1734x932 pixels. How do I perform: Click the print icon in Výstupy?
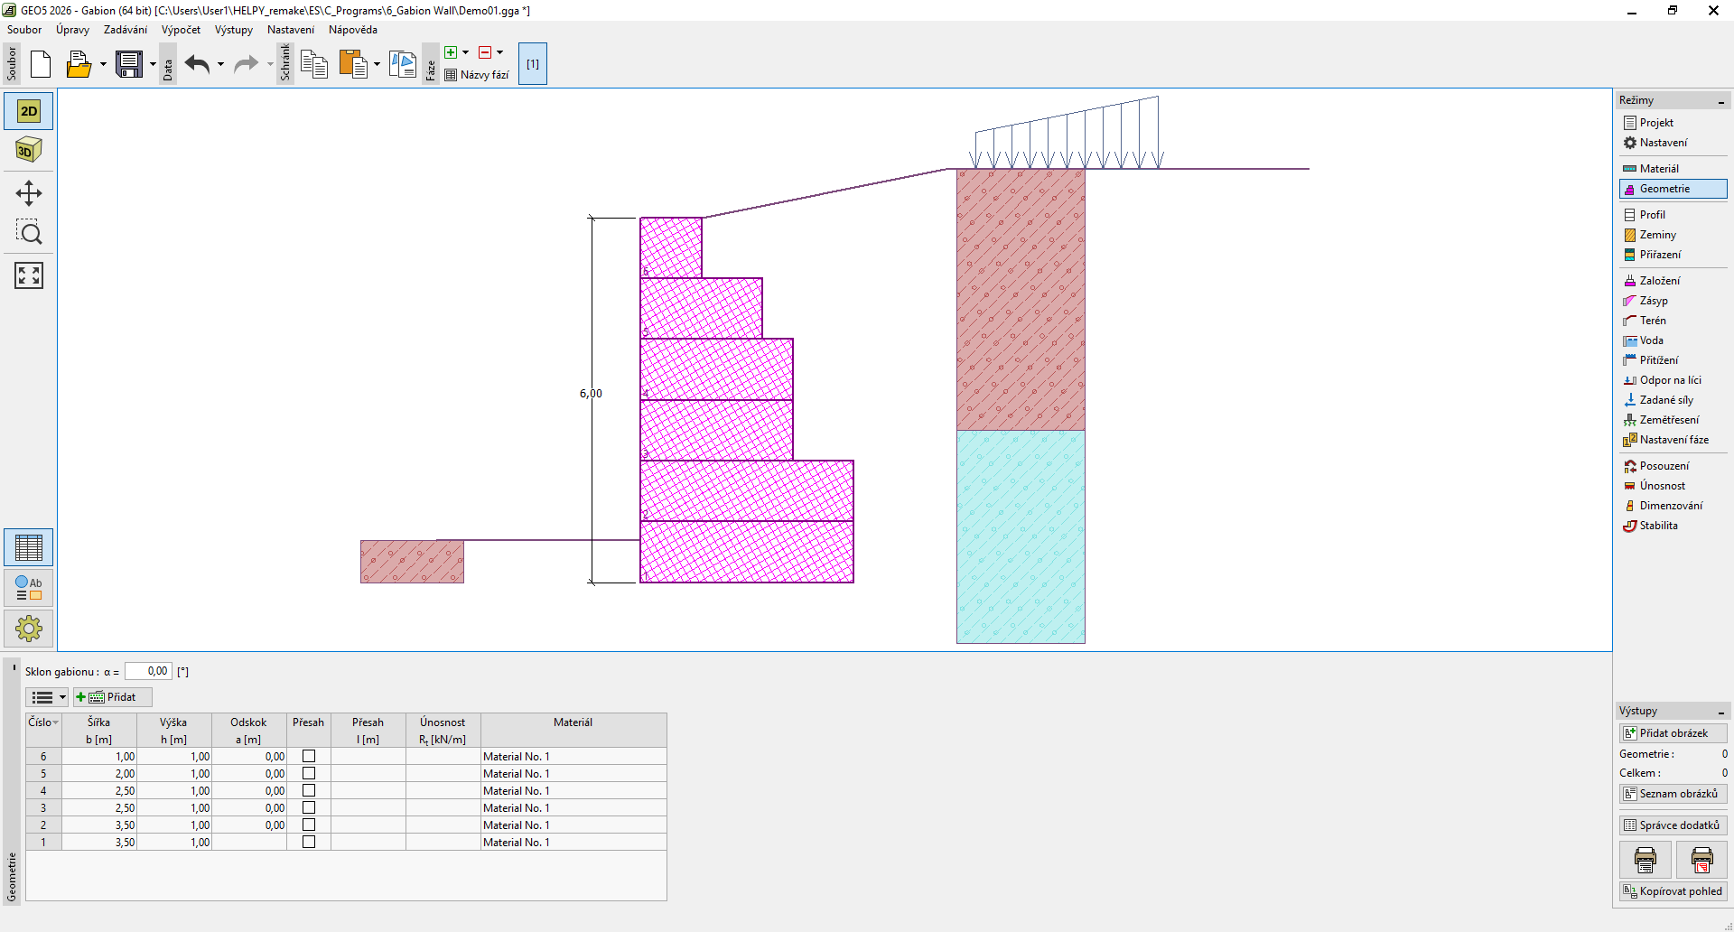1645,860
